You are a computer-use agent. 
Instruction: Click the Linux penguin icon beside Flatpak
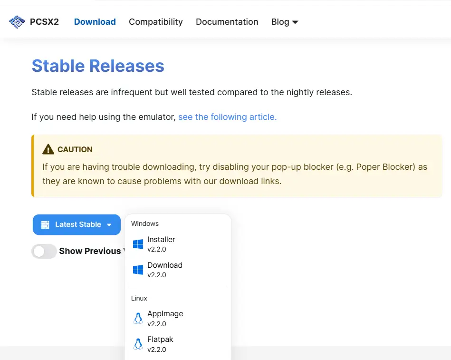pyautogui.click(x=138, y=344)
